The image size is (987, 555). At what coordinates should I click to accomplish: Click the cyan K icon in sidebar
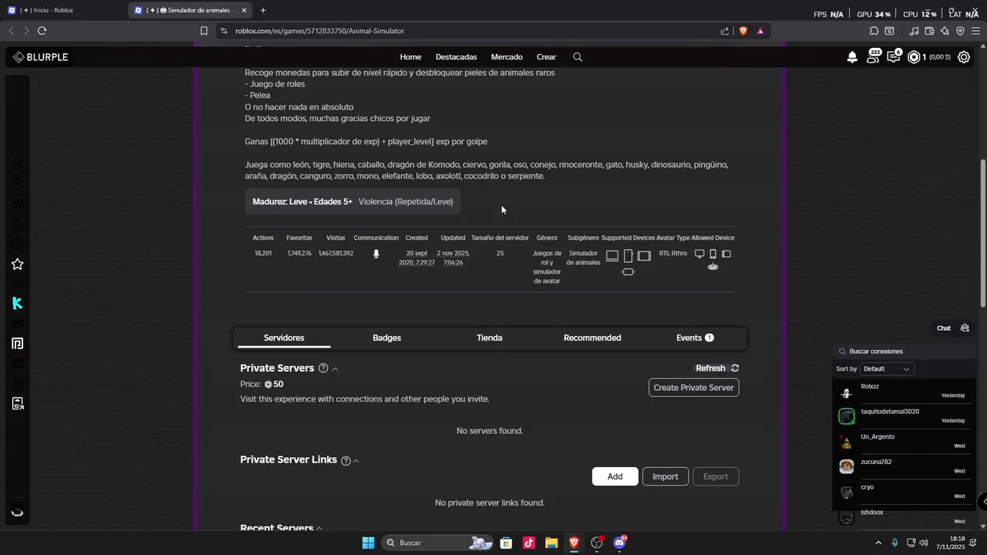point(17,304)
